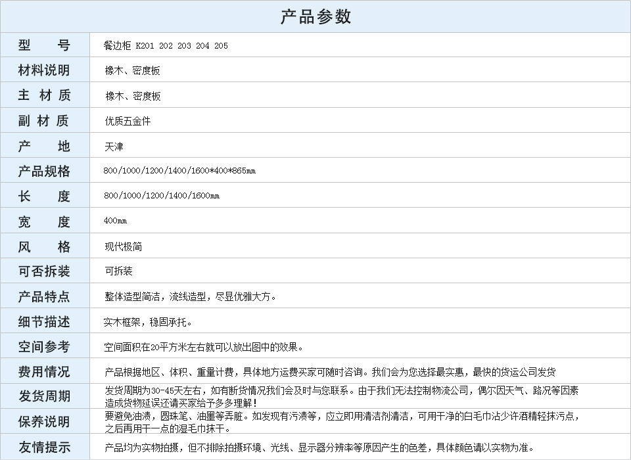Click the 橡木、密度板 value in 主材质 row

tap(133, 96)
